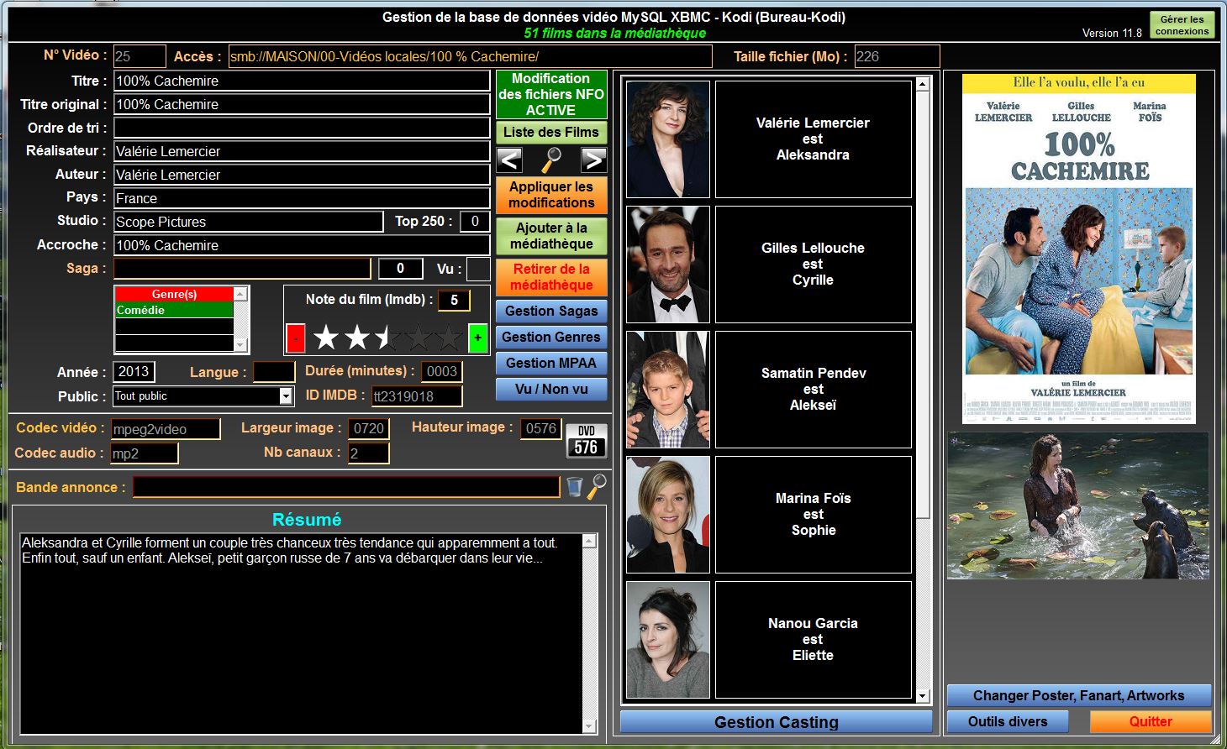The width and height of the screenshot is (1227, 749).
Task: Go to the previous film with left arrow
Action: click(509, 160)
